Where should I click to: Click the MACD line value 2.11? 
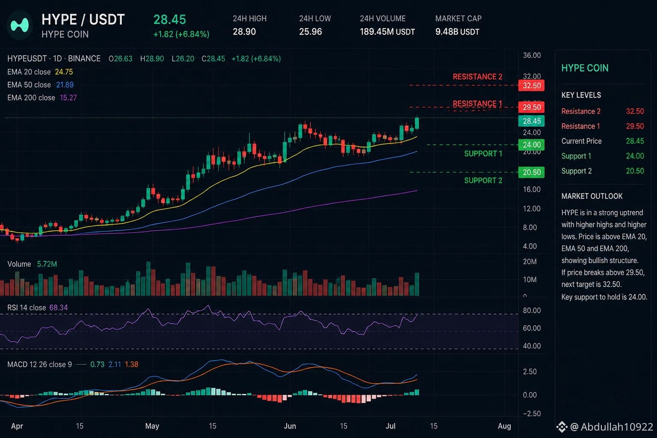click(115, 364)
